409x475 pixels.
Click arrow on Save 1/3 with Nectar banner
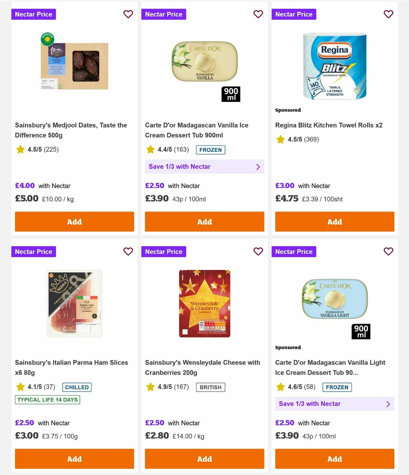pos(258,167)
